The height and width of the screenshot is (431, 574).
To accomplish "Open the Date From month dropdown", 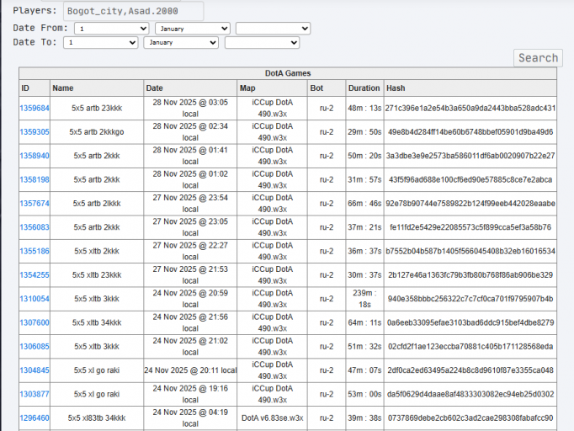I will coord(193,29).
